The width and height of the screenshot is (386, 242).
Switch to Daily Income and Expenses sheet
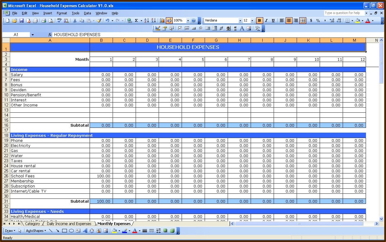[x=69, y=224]
